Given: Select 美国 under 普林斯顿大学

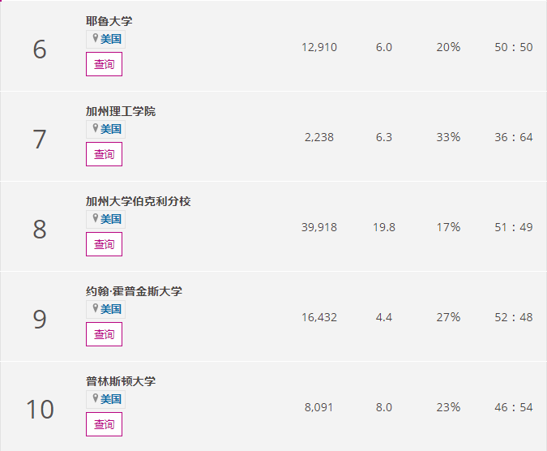Looking at the screenshot, I should click(x=111, y=399).
